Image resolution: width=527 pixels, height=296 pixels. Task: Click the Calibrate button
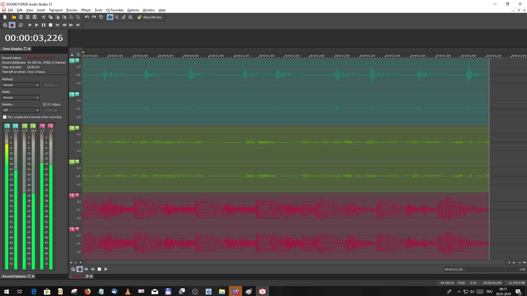click(x=51, y=110)
